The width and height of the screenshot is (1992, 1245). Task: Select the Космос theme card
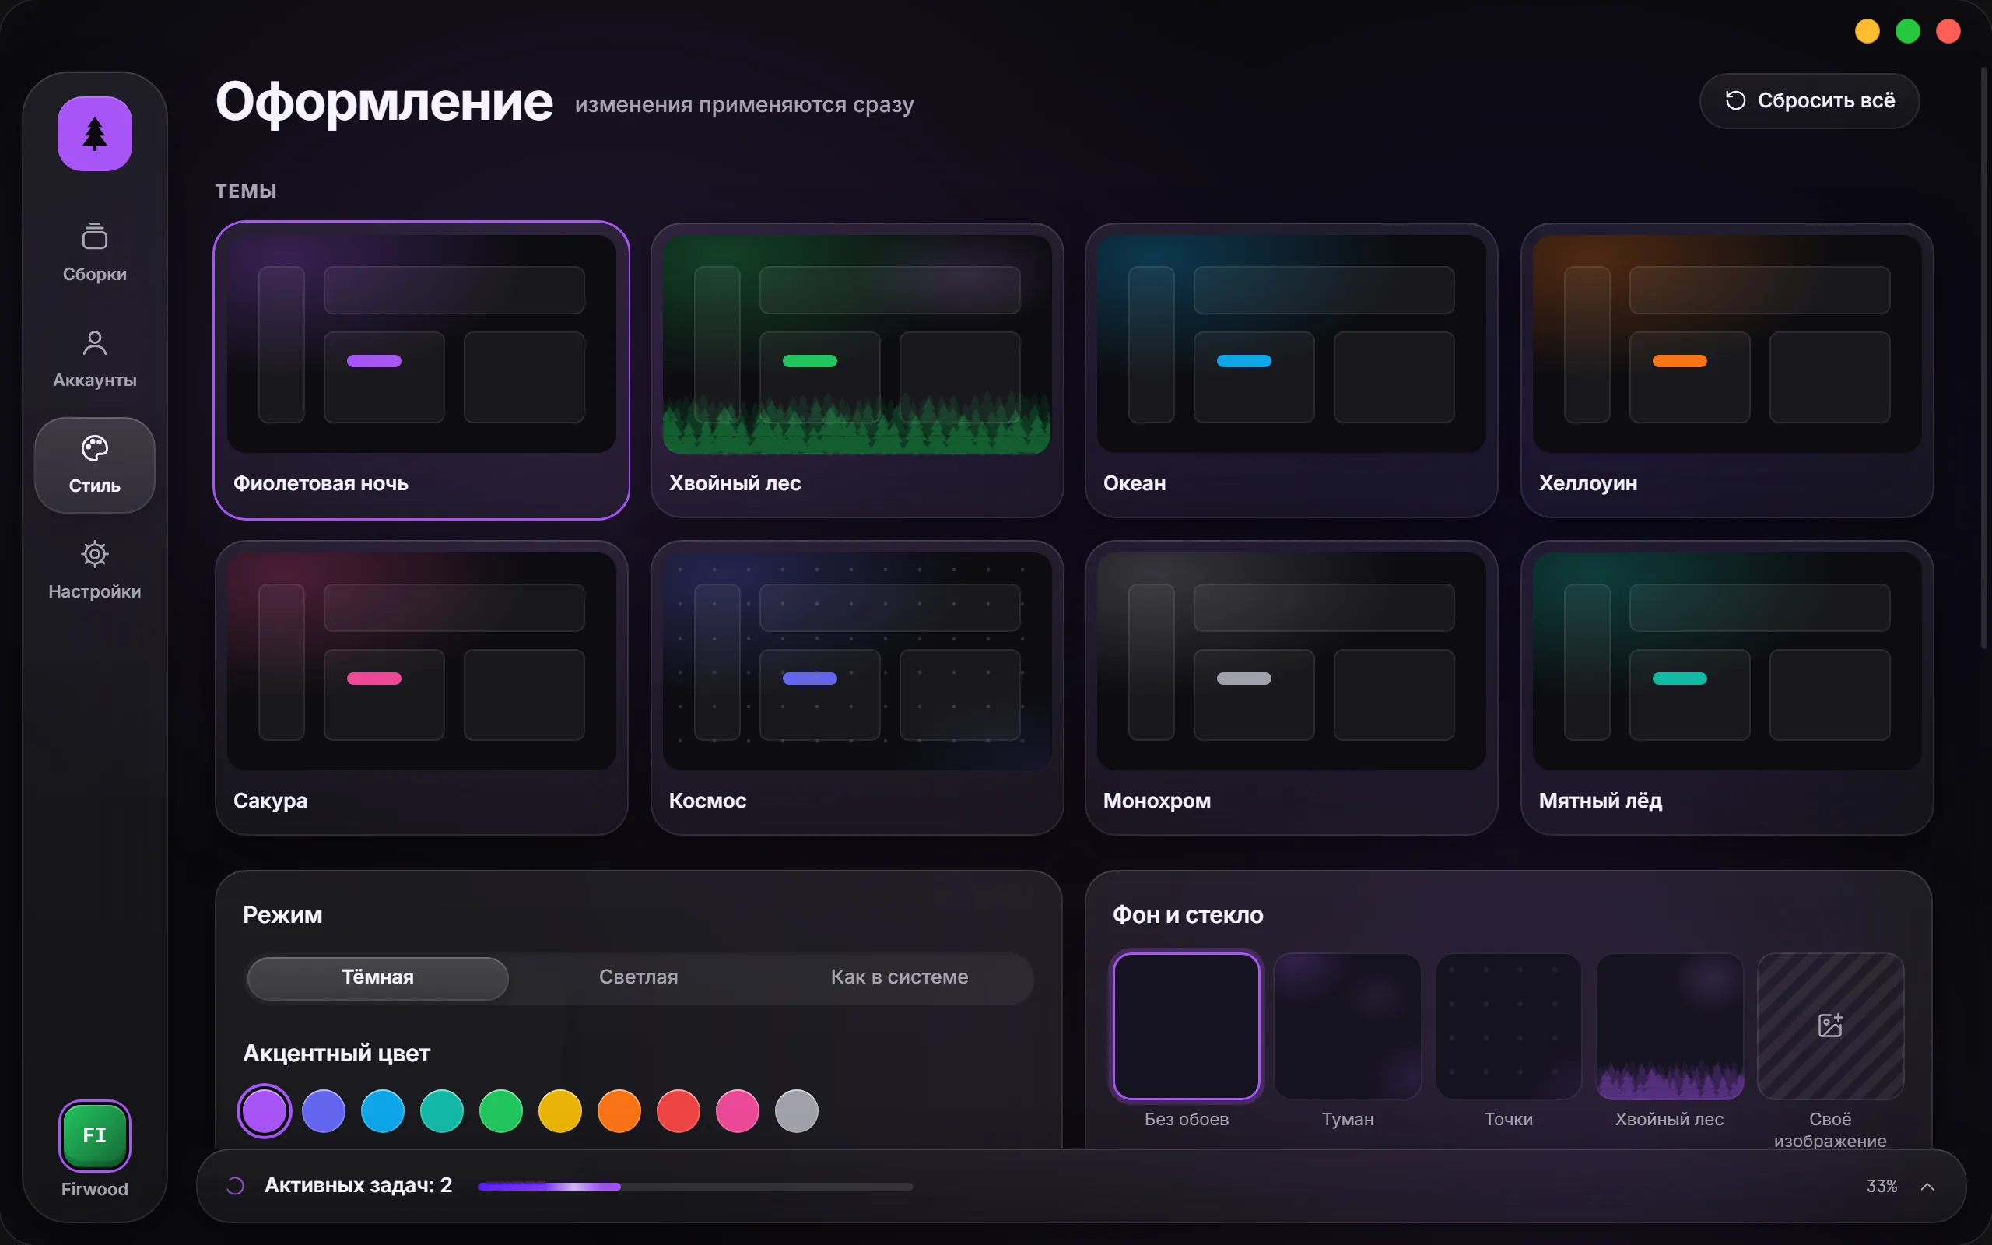point(857,688)
